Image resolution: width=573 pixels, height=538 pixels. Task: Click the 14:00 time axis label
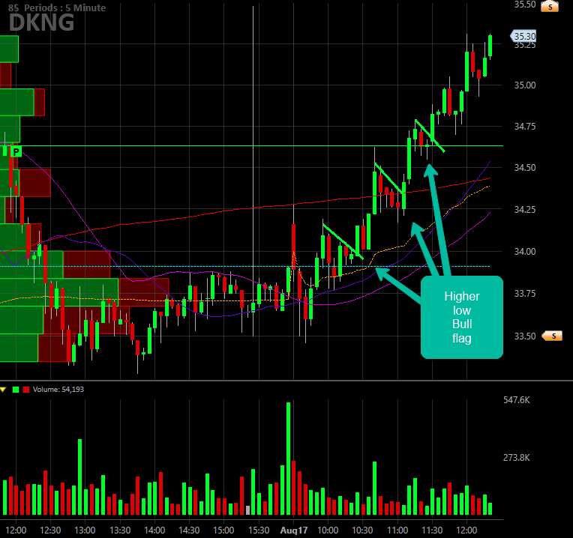click(154, 531)
